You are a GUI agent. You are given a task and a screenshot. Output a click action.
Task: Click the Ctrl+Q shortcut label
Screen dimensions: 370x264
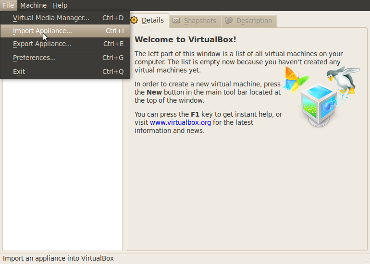point(113,72)
